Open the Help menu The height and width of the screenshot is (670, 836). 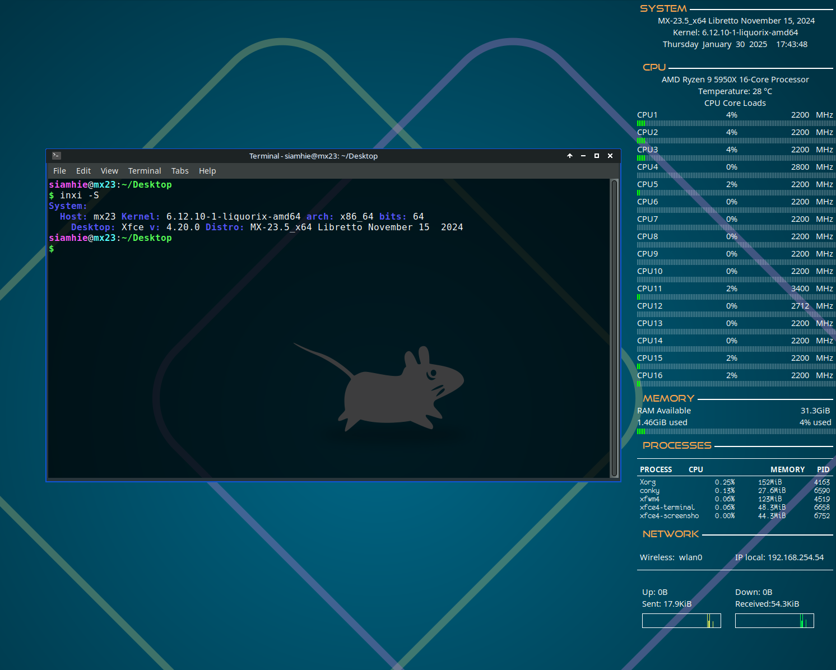[207, 171]
